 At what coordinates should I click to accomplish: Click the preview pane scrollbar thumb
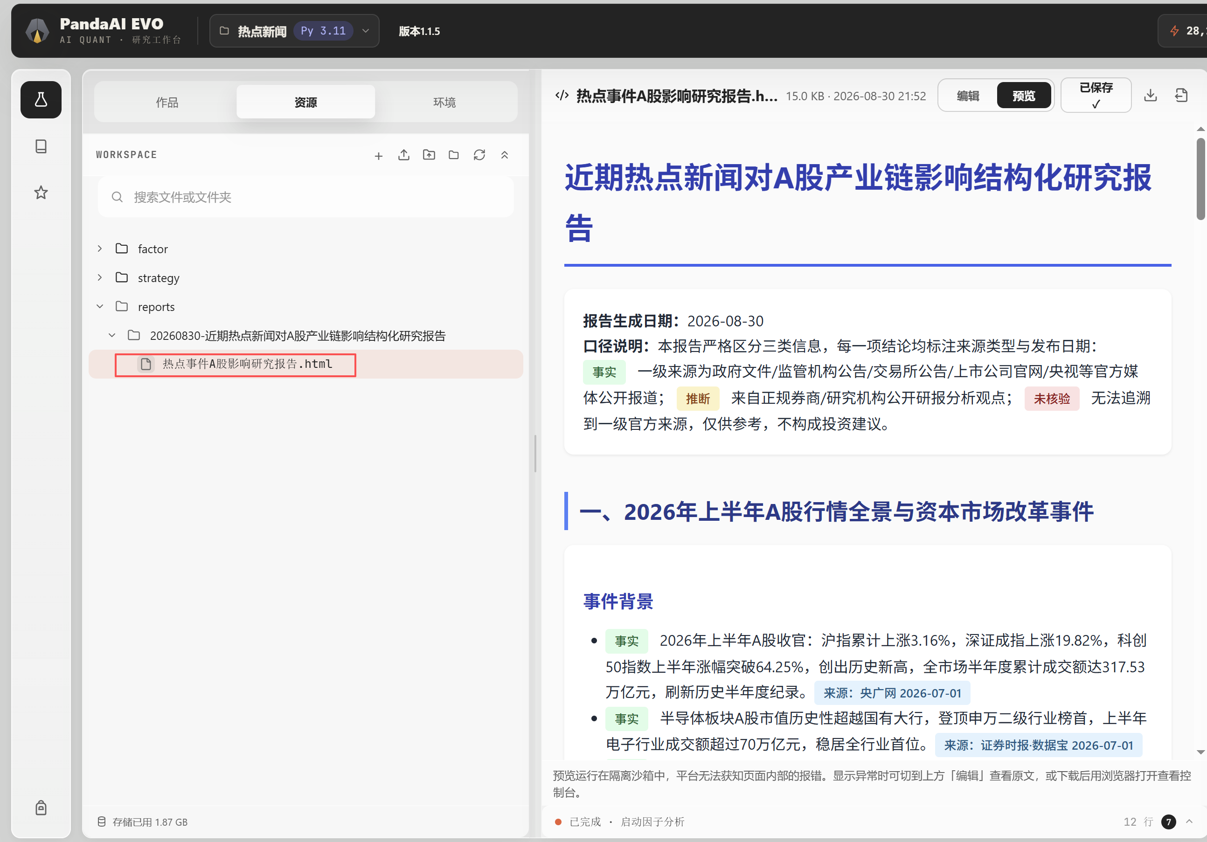pos(1200,179)
